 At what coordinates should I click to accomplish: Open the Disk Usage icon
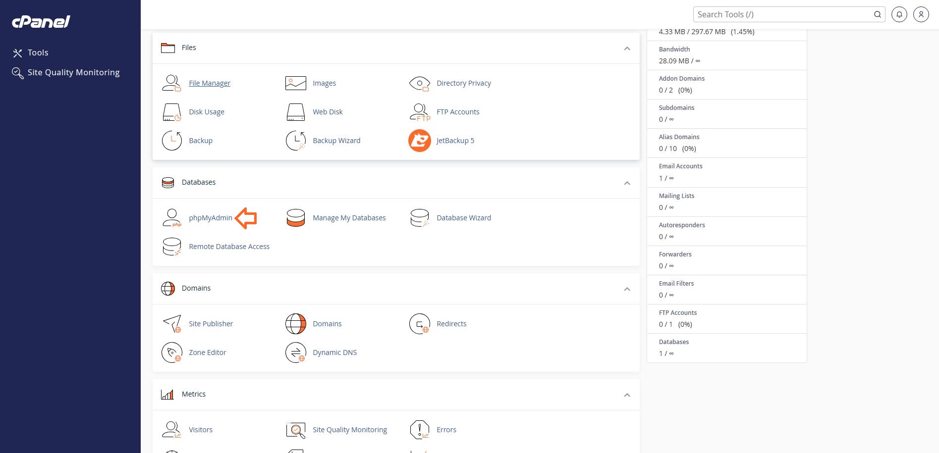click(x=171, y=112)
